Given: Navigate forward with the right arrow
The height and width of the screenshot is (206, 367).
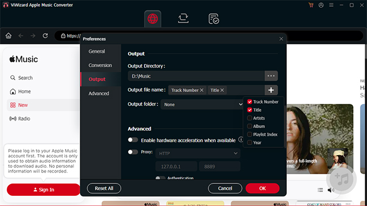Looking at the screenshot, I should [x=33, y=36].
